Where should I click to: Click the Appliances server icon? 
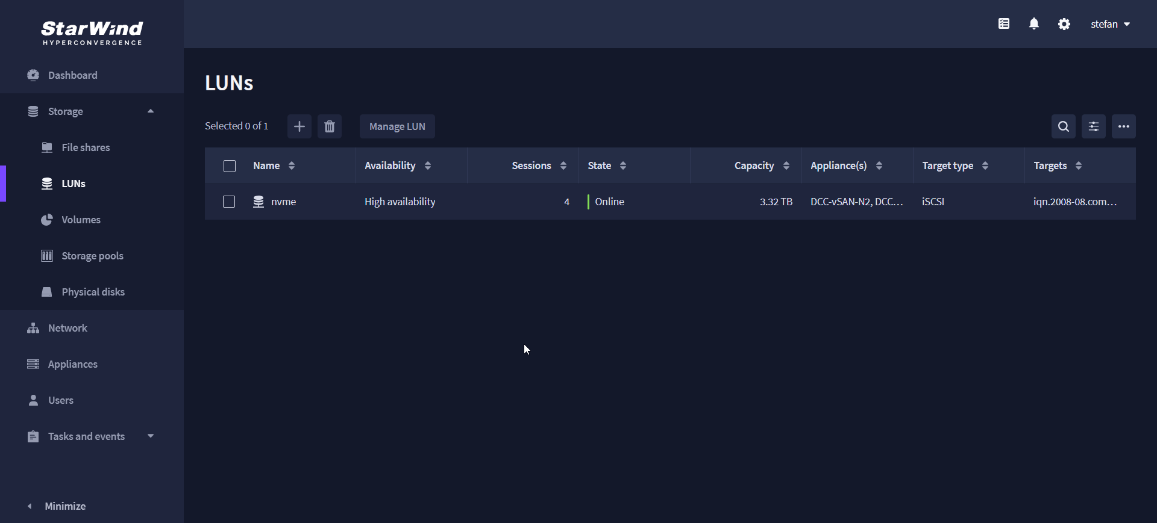point(33,364)
